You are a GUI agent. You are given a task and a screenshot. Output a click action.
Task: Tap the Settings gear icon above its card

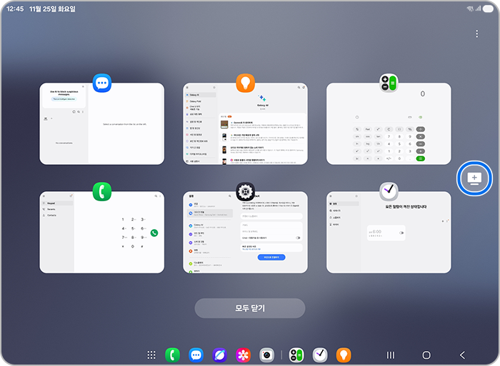(x=245, y=191)
